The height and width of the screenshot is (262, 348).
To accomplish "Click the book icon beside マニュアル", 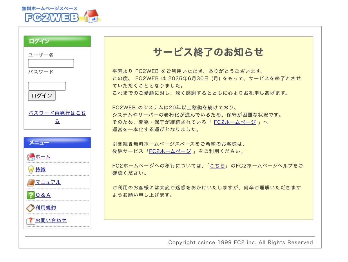I will pos(30,183).
